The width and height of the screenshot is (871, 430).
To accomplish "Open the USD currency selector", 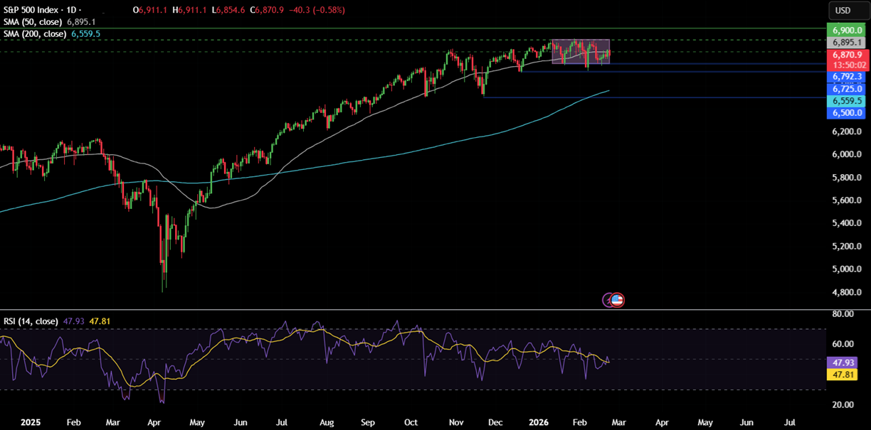I will 851,11.
